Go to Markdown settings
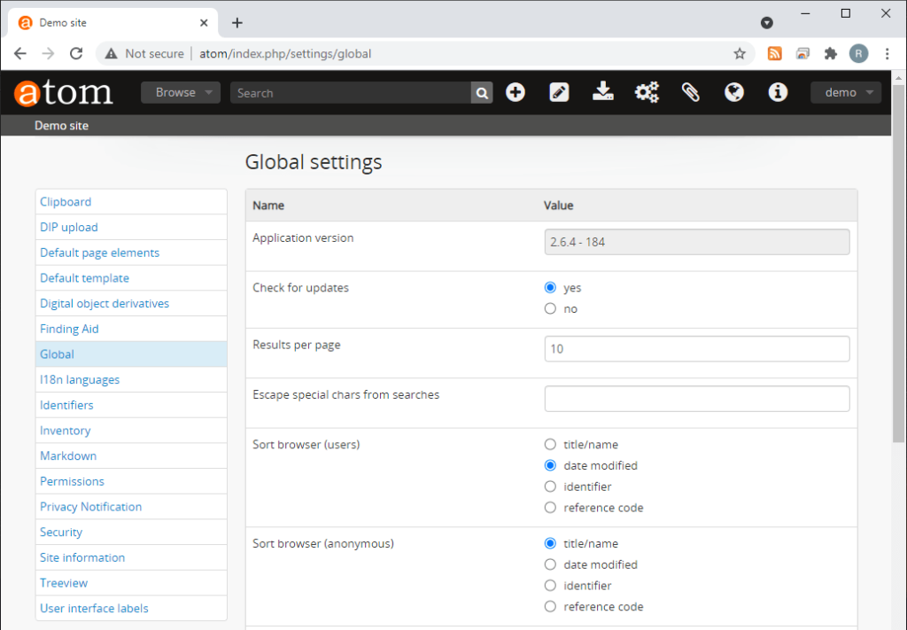Image resolution: width=907 pixels, height=630 pixels. click(x=131, y=455)
